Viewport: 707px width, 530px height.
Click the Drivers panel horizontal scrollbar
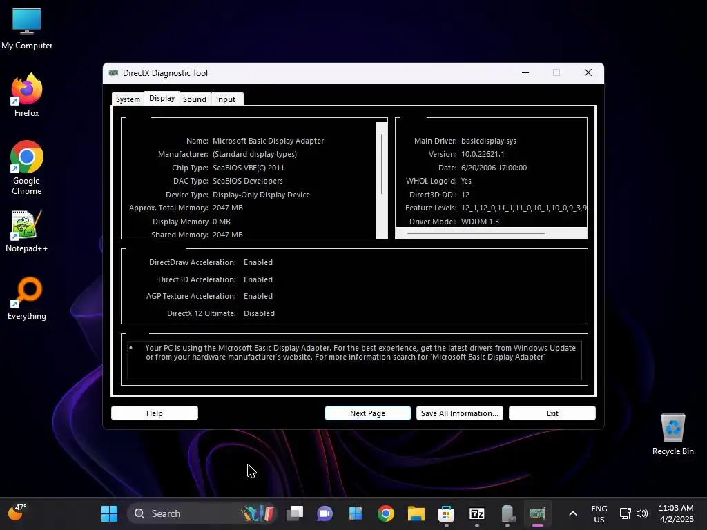(491, 233)
